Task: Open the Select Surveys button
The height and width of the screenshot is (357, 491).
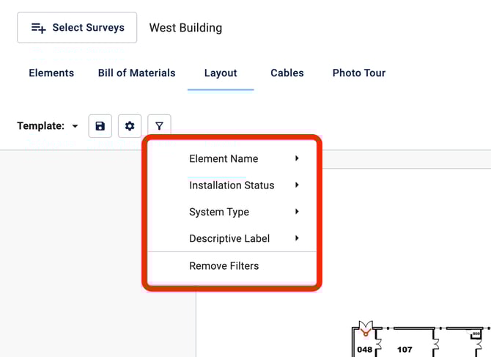Action: [x=77, y=28]
